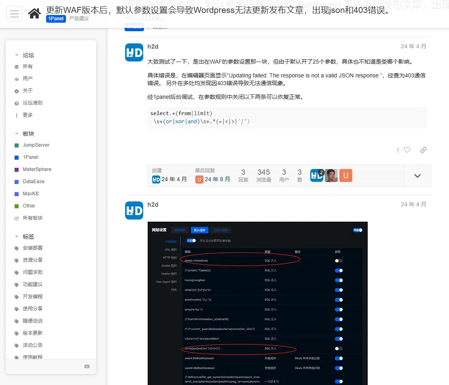Open 安装部署 tag
The width and height of the screenshot is (449, 385).
[32, 248]
